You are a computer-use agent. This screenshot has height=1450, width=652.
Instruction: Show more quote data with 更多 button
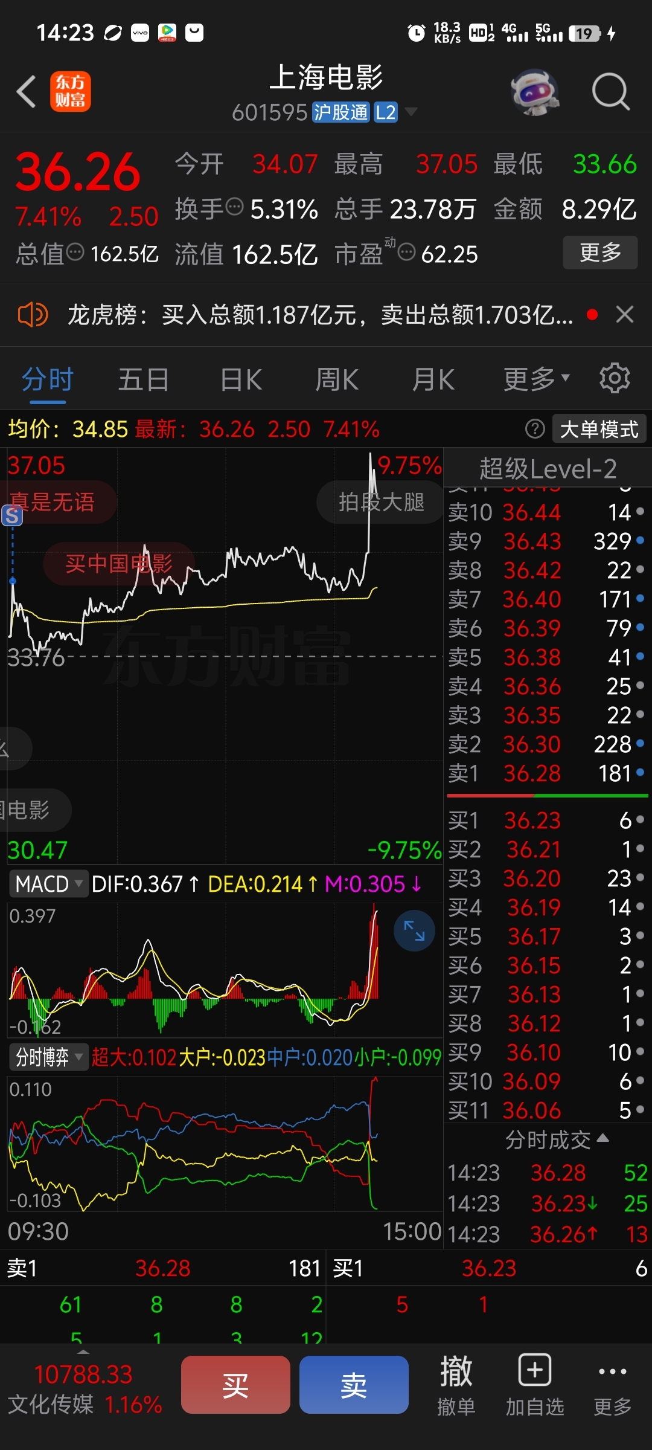(600, 253)
